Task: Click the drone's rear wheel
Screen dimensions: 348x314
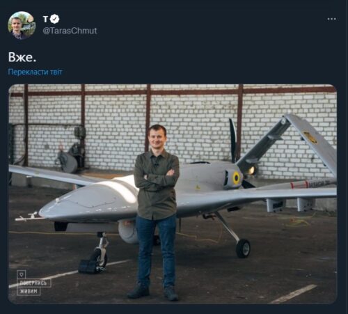Action: pos(243,249)
